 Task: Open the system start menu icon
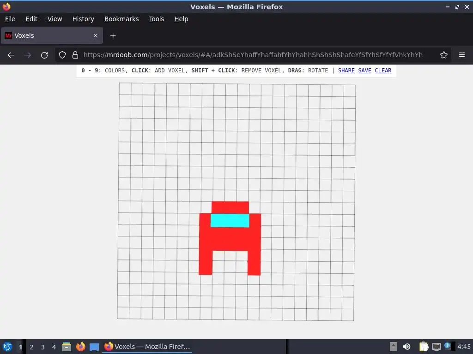click(x=7, y=347)
